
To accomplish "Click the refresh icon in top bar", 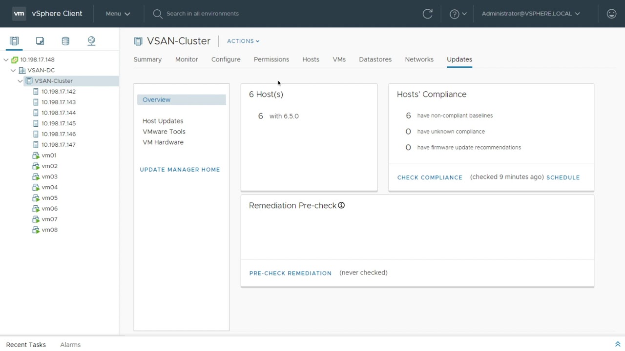I will click(428, 14).
